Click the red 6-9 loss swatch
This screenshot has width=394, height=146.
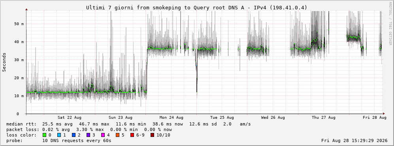pyautogui.click(x=132, y=135)
